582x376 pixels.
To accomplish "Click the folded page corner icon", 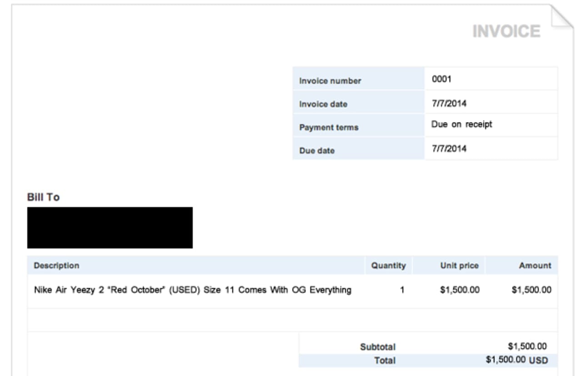I will (561, 17).
